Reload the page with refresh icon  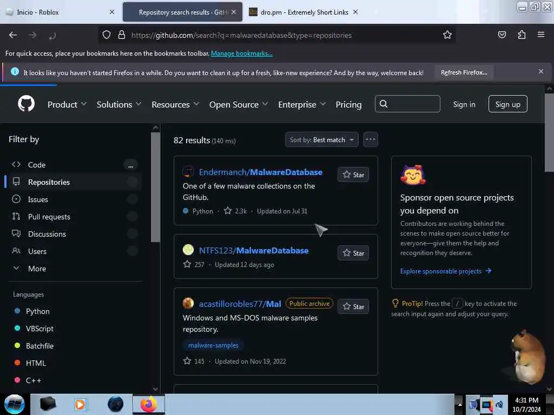tap(52, 35)
